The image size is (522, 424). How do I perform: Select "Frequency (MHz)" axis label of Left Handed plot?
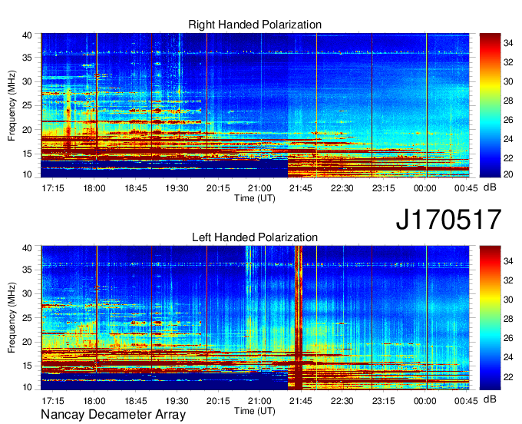[x=12, y=318]
